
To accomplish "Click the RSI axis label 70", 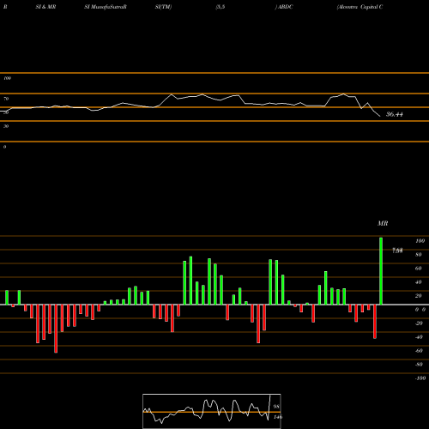I will [6, 99].
